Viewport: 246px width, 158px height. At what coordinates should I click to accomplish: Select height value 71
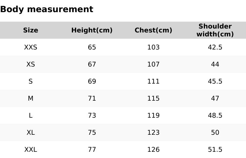[92, 98]
